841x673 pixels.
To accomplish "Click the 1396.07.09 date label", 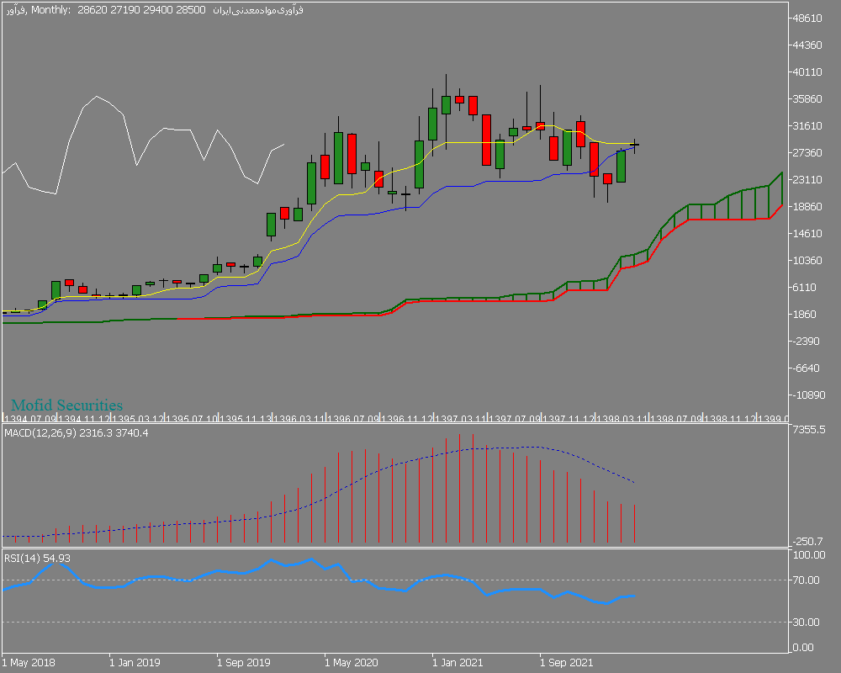I will (353, 419).
